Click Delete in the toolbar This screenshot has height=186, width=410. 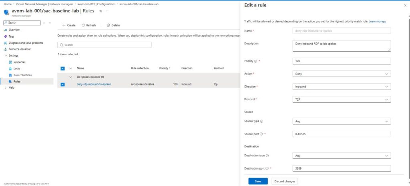click(x=113, y=25)
